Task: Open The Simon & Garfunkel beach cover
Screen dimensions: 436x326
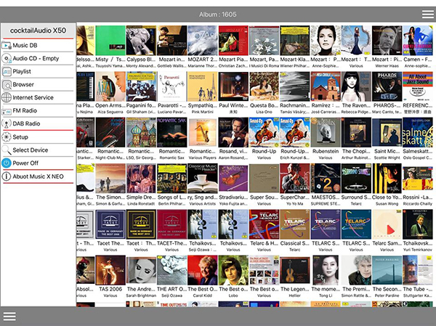Action: [110, 179]
